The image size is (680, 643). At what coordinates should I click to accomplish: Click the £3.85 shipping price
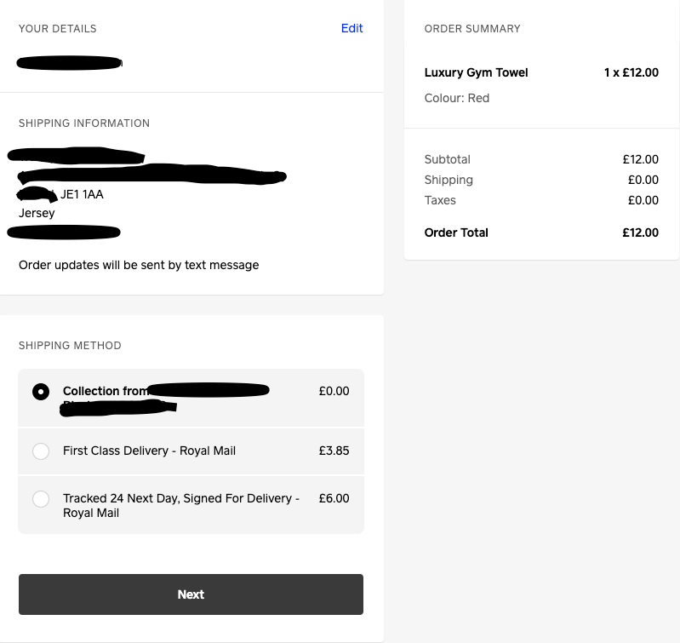334,451
